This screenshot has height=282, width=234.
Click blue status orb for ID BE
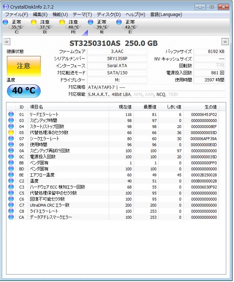[11, 175]
